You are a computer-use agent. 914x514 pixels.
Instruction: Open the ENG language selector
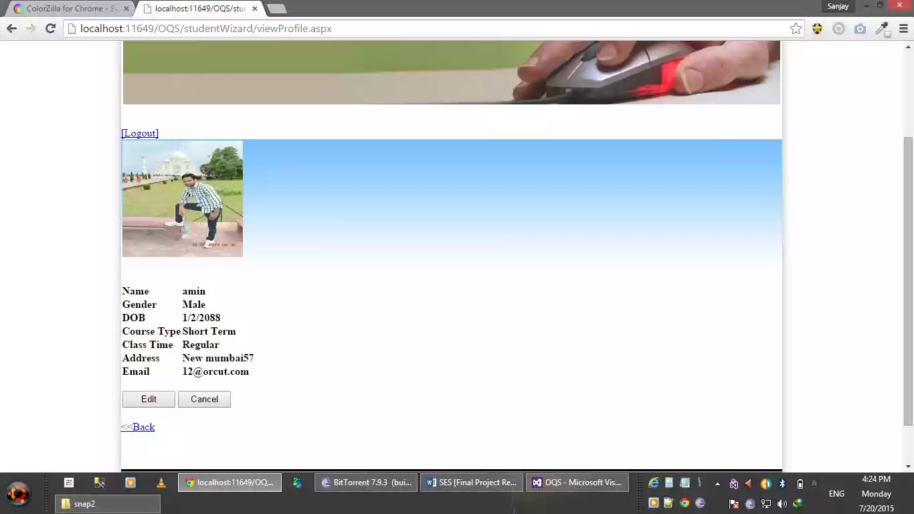tap(836, 493)
